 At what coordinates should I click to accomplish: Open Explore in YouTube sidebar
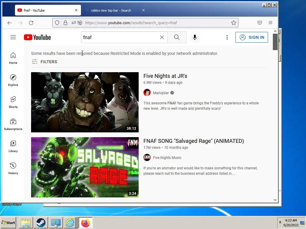pos(13,80)
